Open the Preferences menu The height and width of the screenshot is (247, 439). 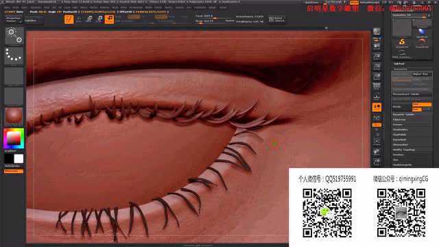pos(136,8)
